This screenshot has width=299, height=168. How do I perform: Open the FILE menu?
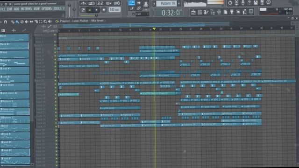pos(3,9)
